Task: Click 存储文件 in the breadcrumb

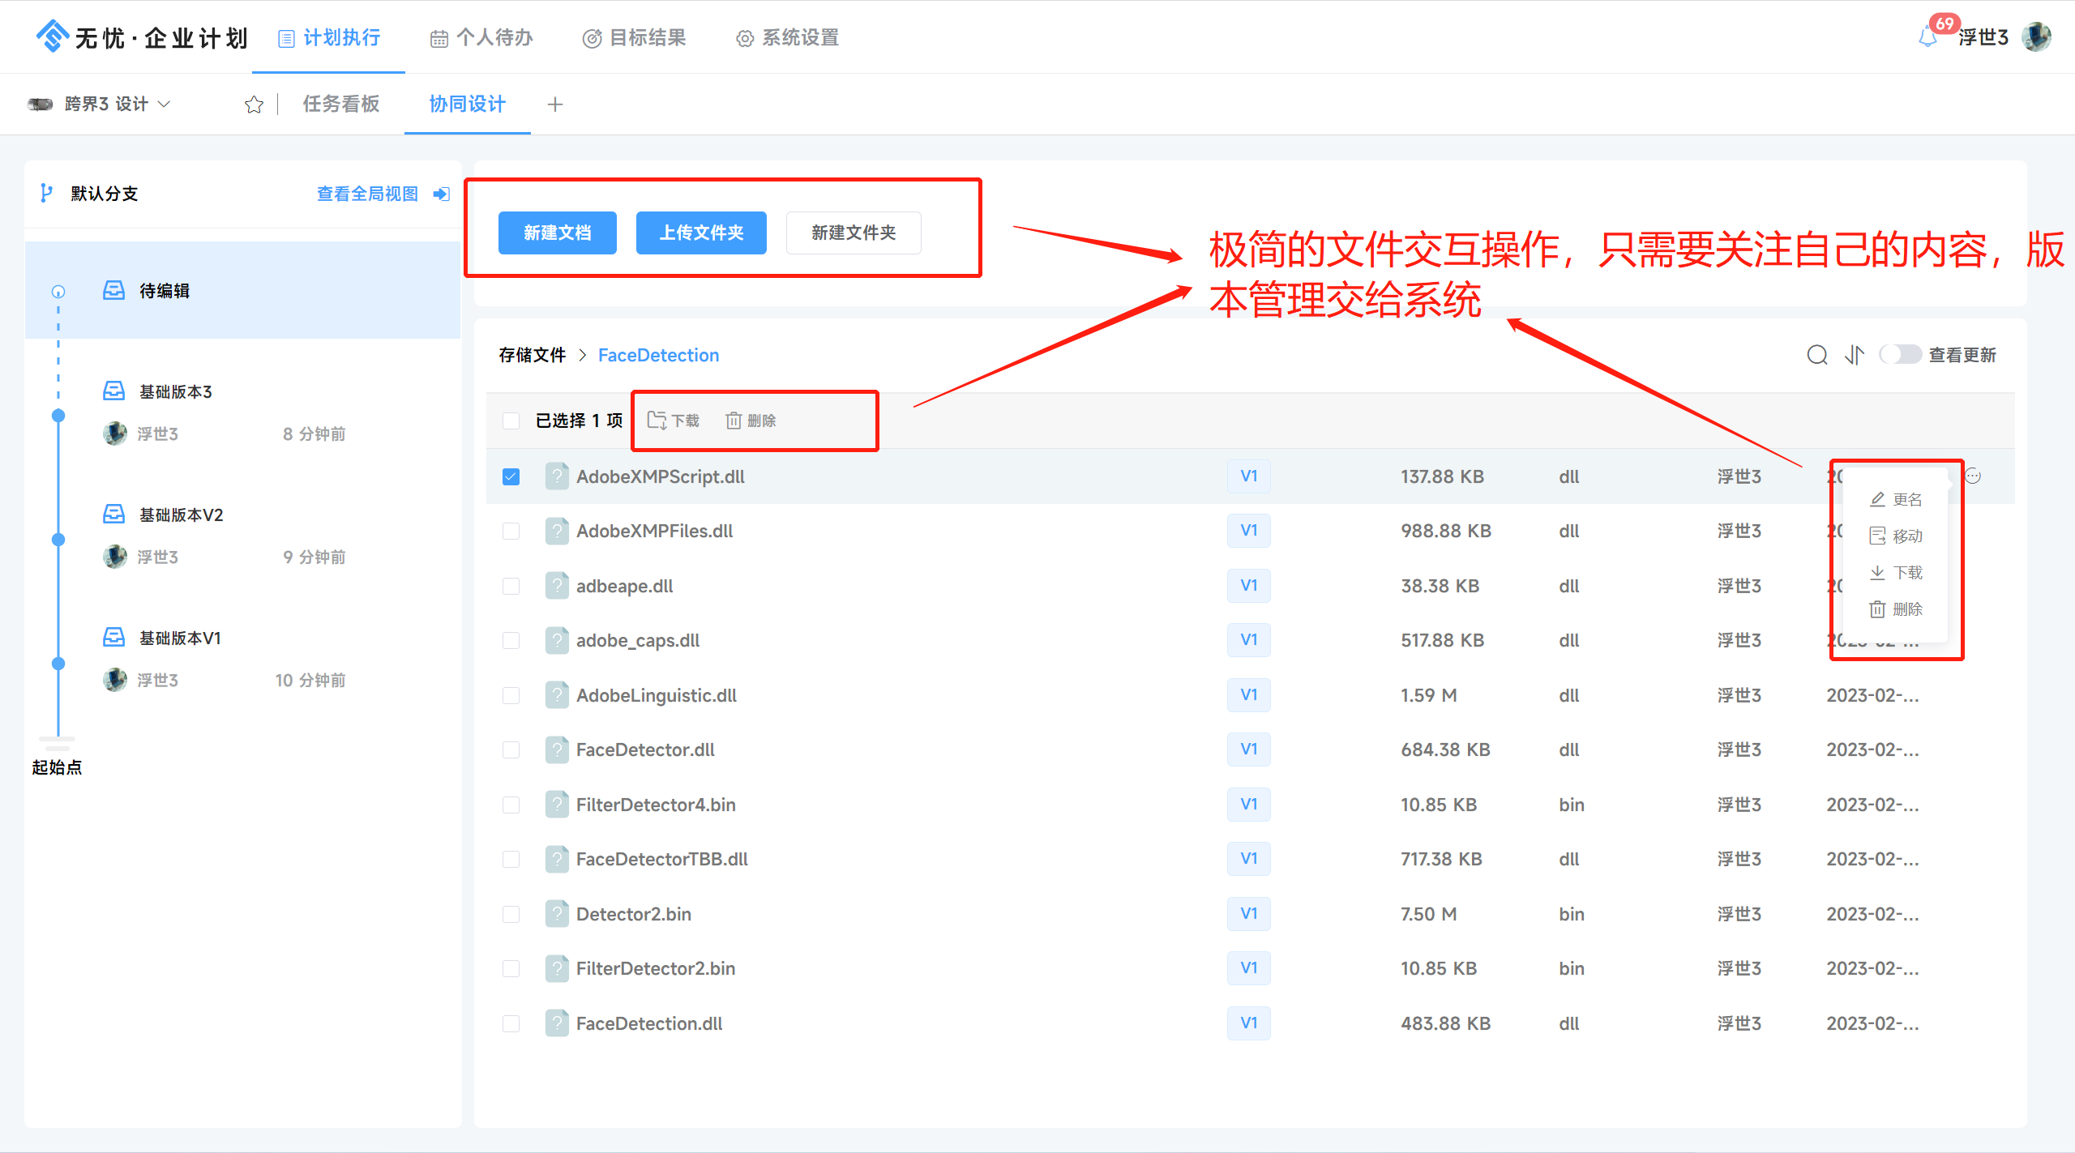Action: (533, 355)
